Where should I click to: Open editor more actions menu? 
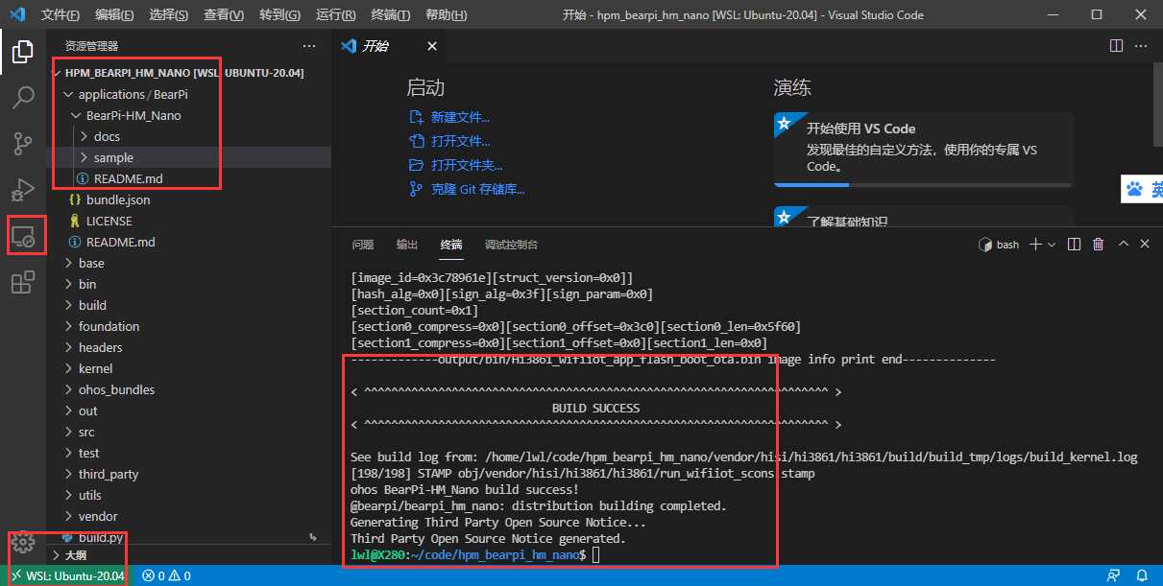[x=1141, y=45]
